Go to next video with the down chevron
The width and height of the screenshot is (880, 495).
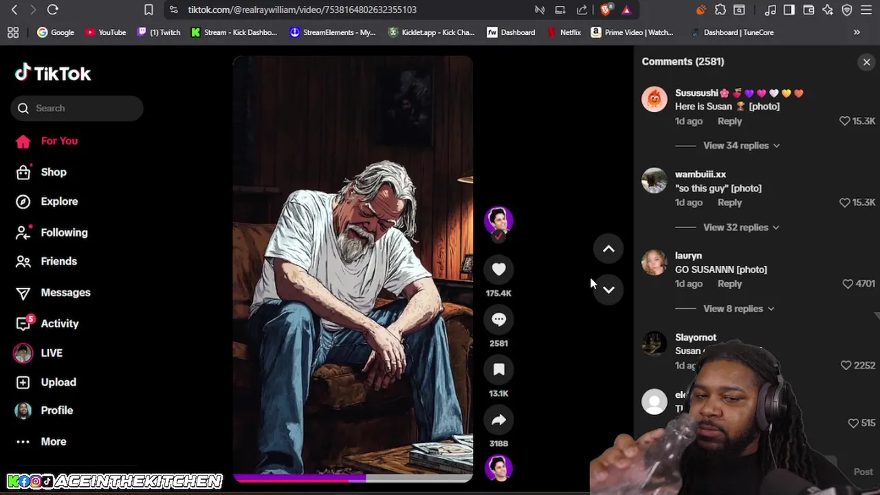tap(608, 289)
